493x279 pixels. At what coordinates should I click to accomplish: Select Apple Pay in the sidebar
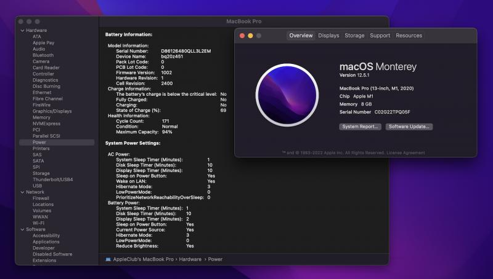tap(43, 42)
